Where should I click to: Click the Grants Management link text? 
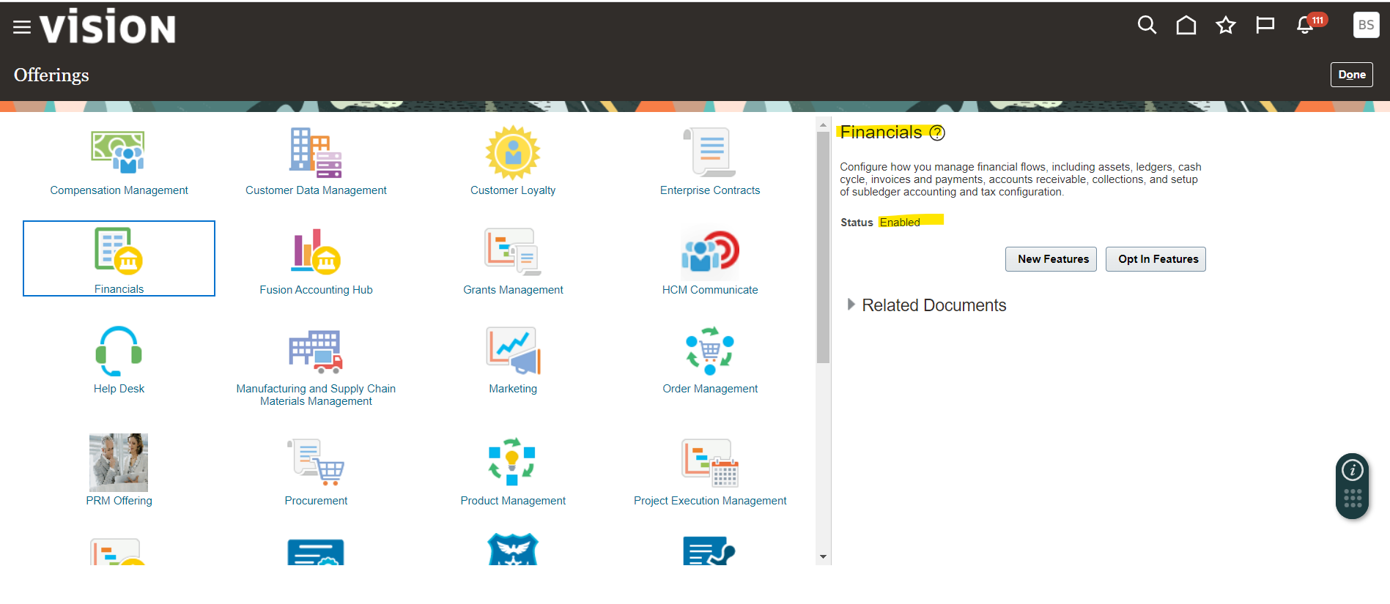[x=513, y=290]
